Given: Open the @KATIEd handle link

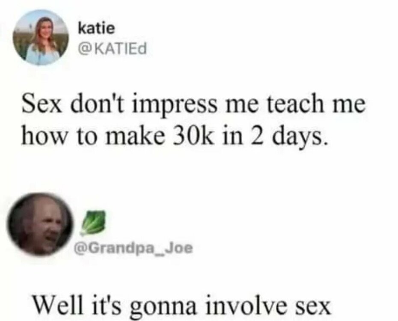Looking at the screenshot, I should point(113,49).
